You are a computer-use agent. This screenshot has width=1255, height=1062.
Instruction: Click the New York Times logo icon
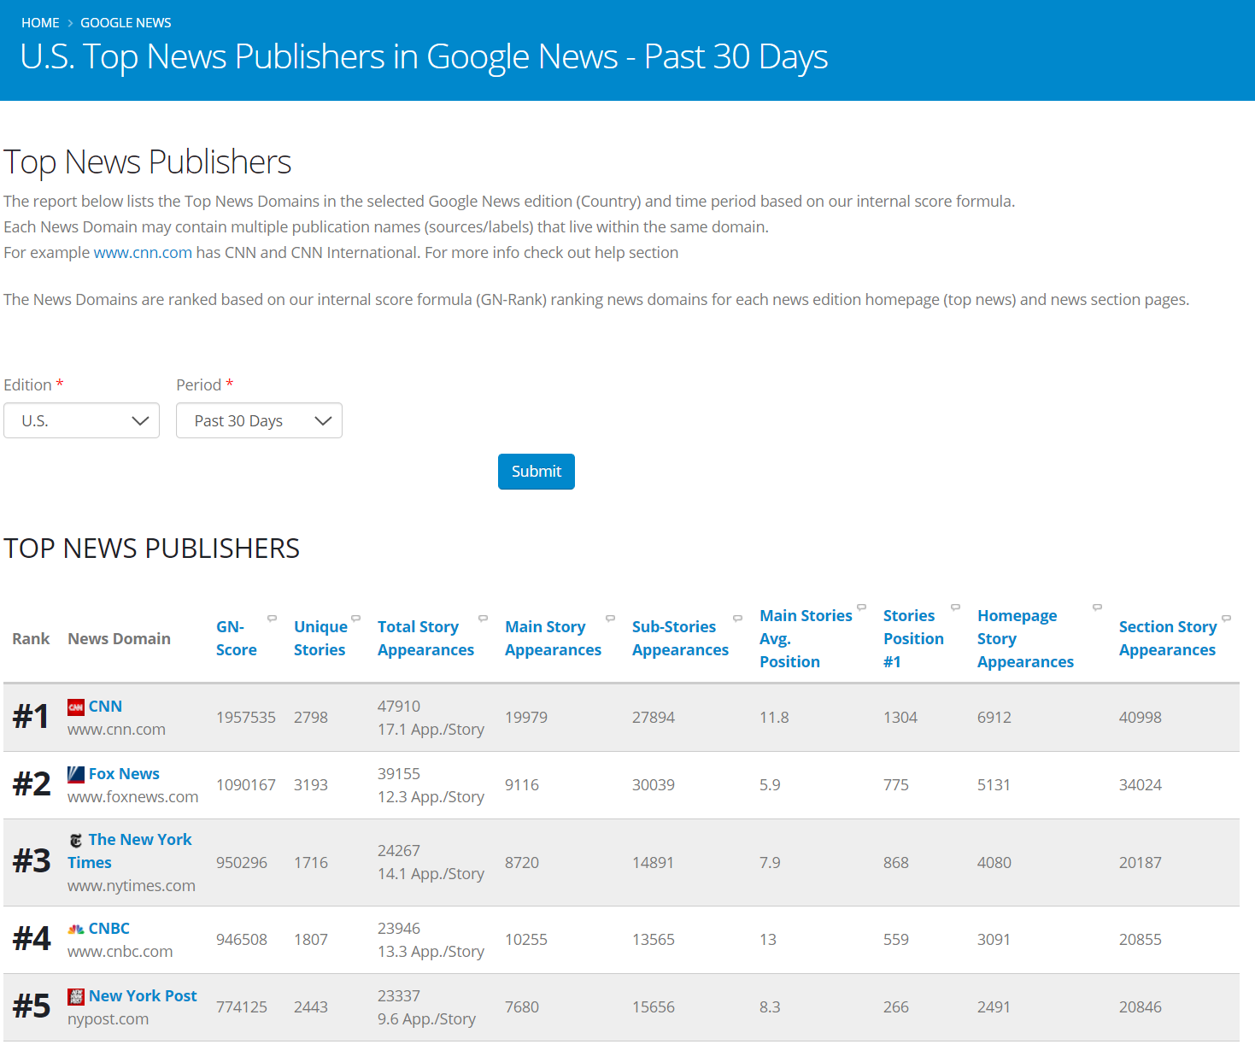[76, 840]
